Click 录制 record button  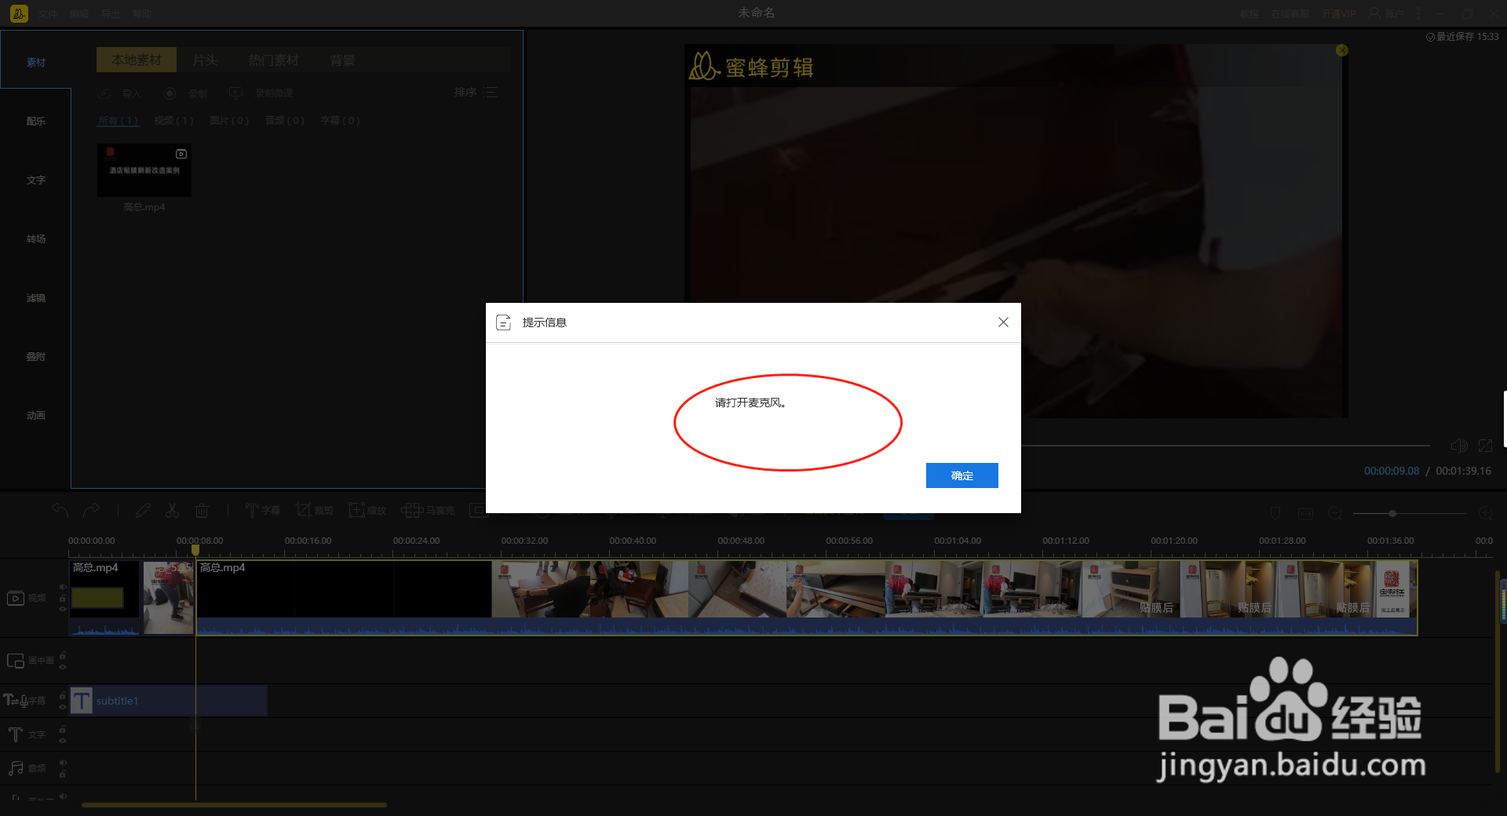[186, 93]
